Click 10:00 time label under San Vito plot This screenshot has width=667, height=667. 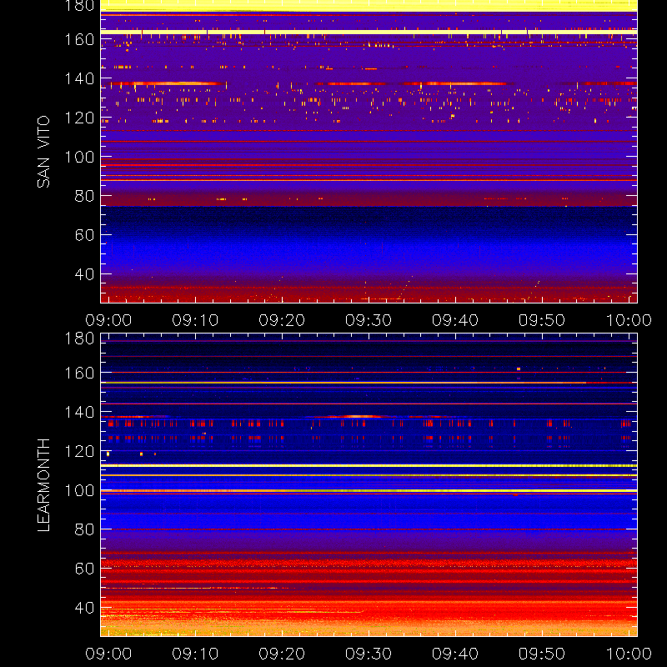click(629, 320)
